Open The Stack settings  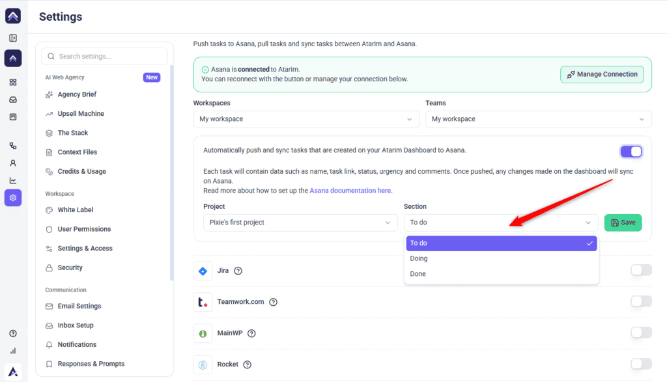73,133
